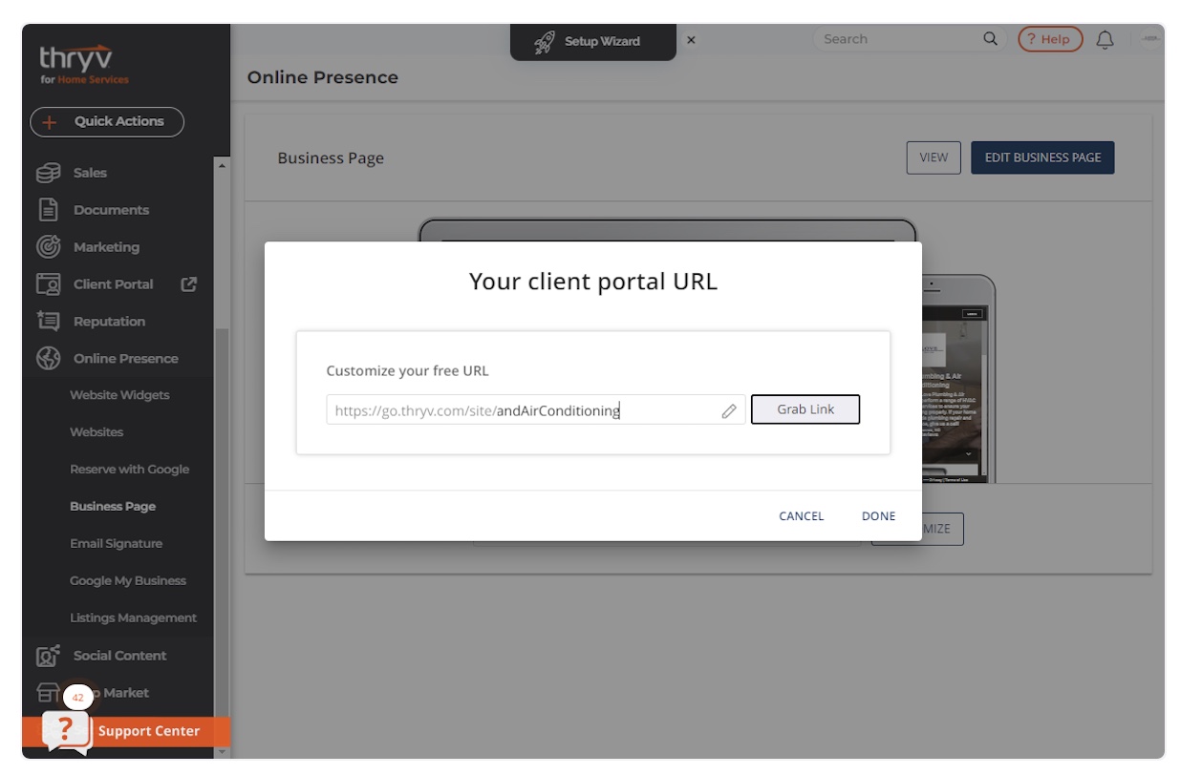Open Listings Management menu item

point(133,618)
